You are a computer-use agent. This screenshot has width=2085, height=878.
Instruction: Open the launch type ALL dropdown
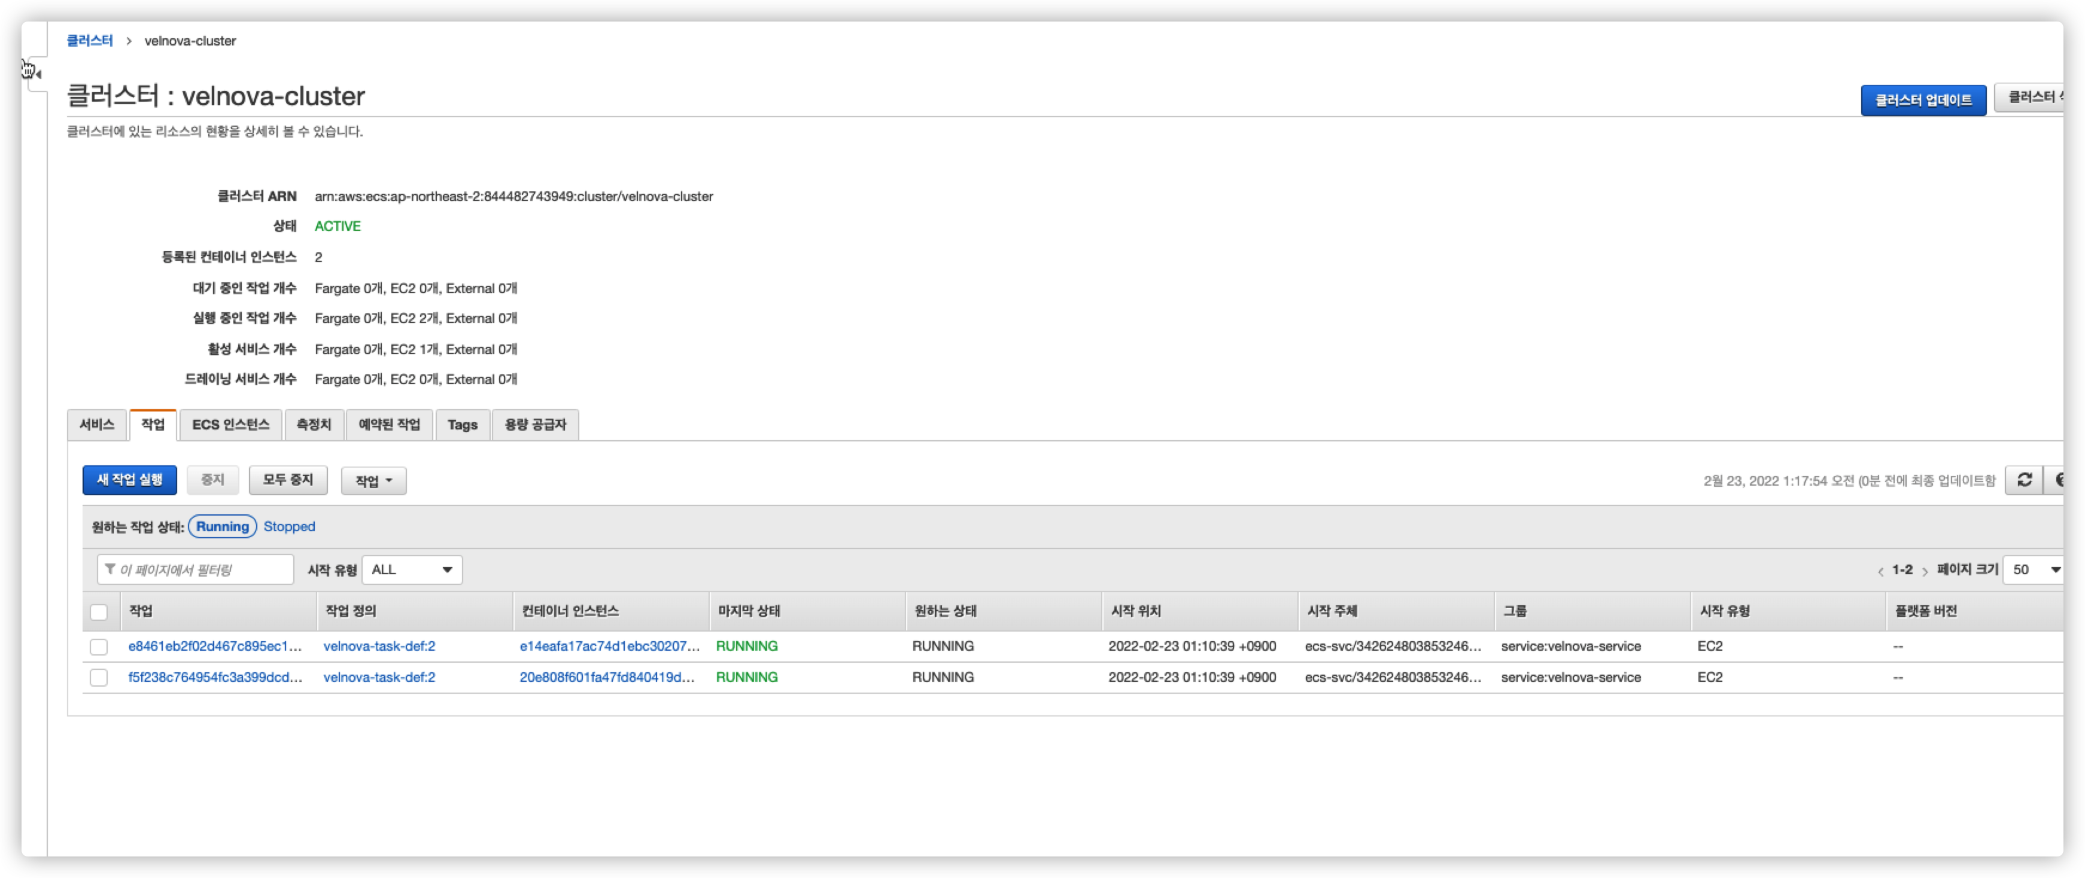[412, 570]
